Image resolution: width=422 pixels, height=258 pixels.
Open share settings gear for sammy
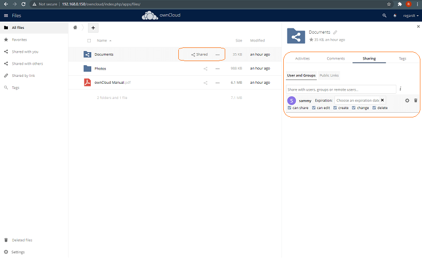tap(407, 101)
